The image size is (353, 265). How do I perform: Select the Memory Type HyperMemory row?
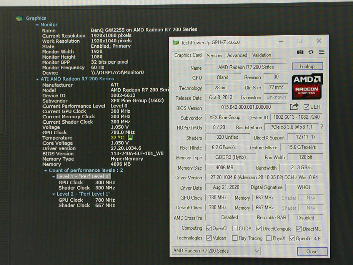[93, 159]
